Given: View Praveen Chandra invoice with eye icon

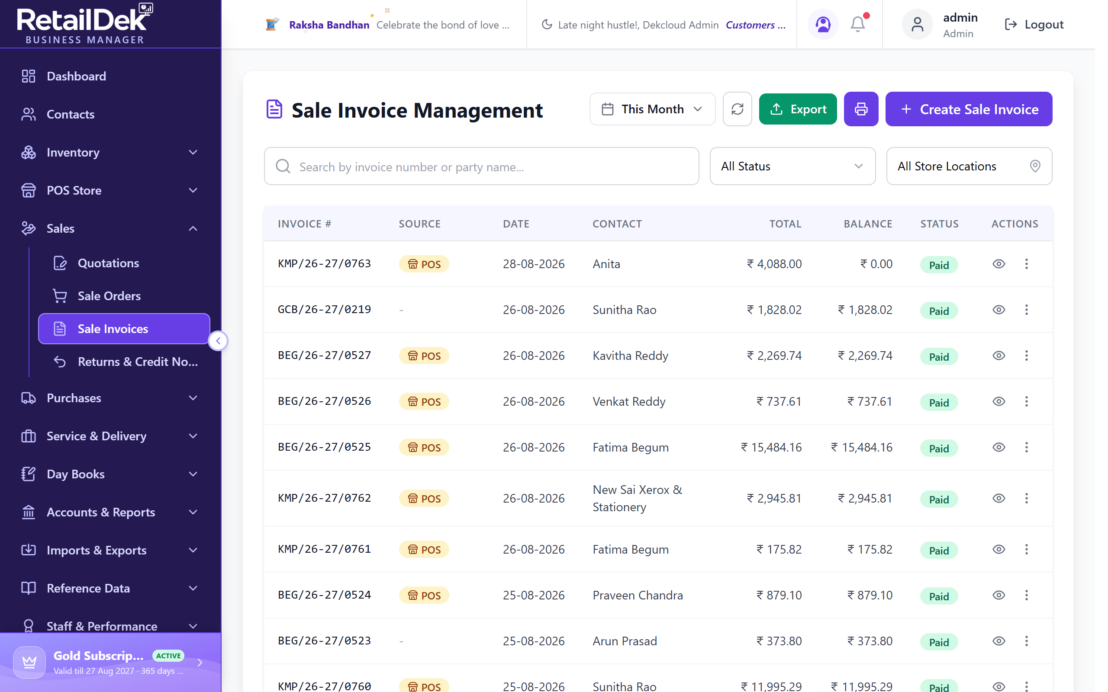Looking at the screenshot, I should 998,595.
